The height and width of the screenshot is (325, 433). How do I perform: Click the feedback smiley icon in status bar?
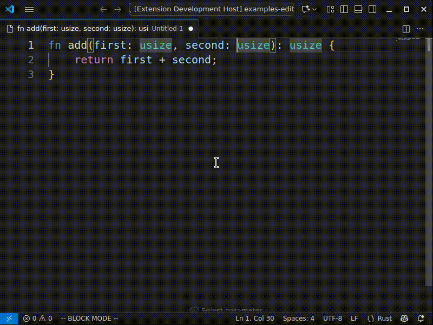pyautogui.click(x=403, y=318)
